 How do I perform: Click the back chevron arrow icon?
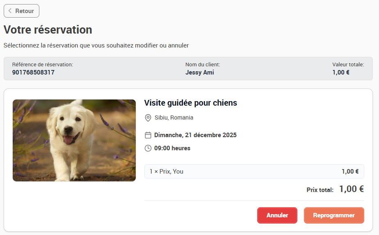coord(10,11)
